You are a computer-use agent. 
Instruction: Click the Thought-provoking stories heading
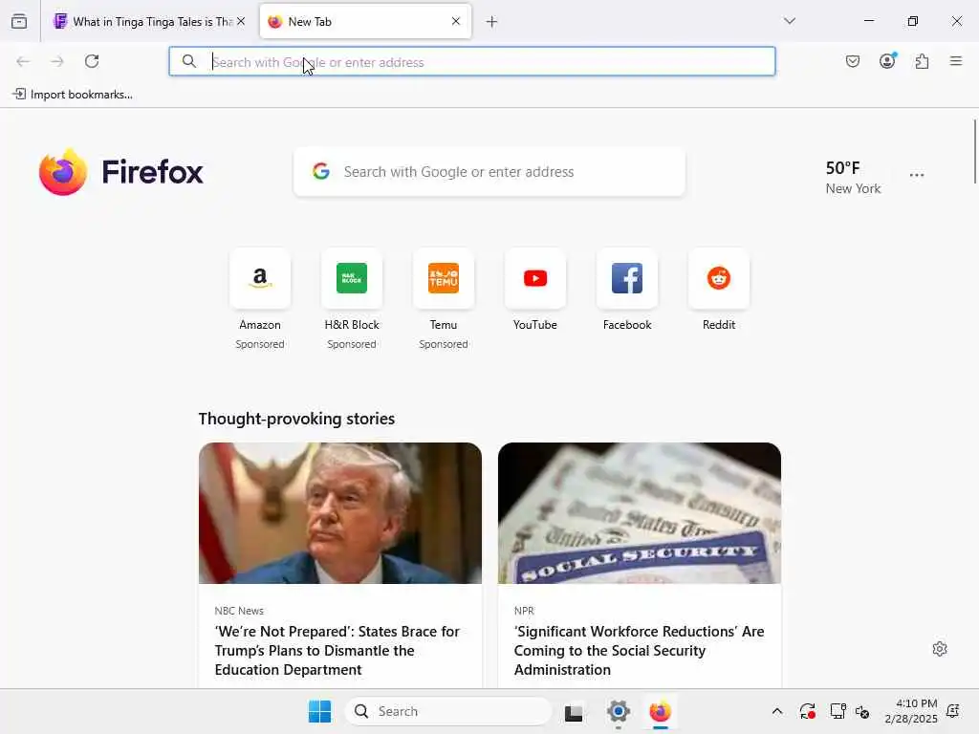296,419
